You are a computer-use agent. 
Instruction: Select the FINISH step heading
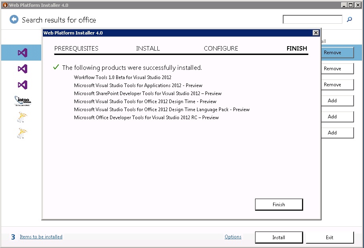297,49
